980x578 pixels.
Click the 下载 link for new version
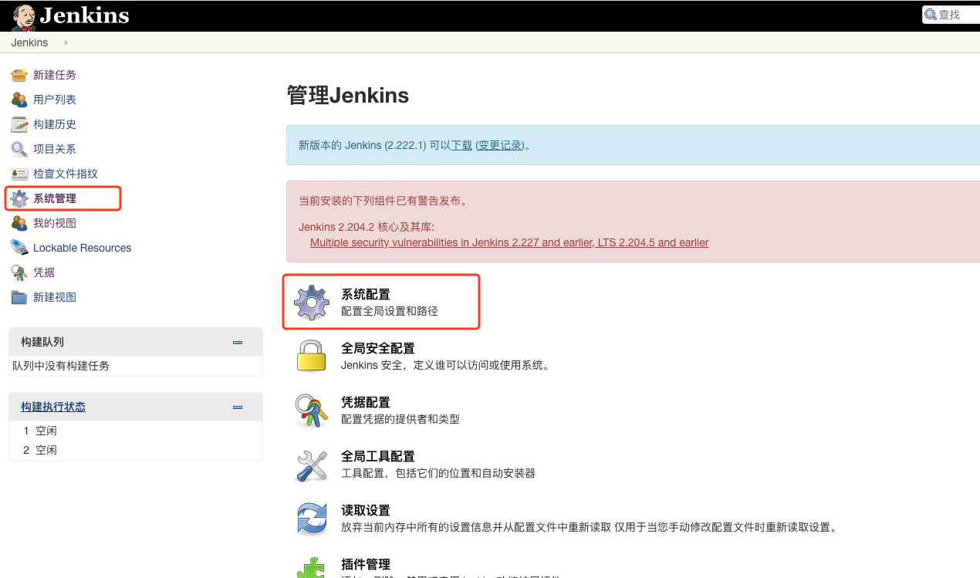pos(461,145)
